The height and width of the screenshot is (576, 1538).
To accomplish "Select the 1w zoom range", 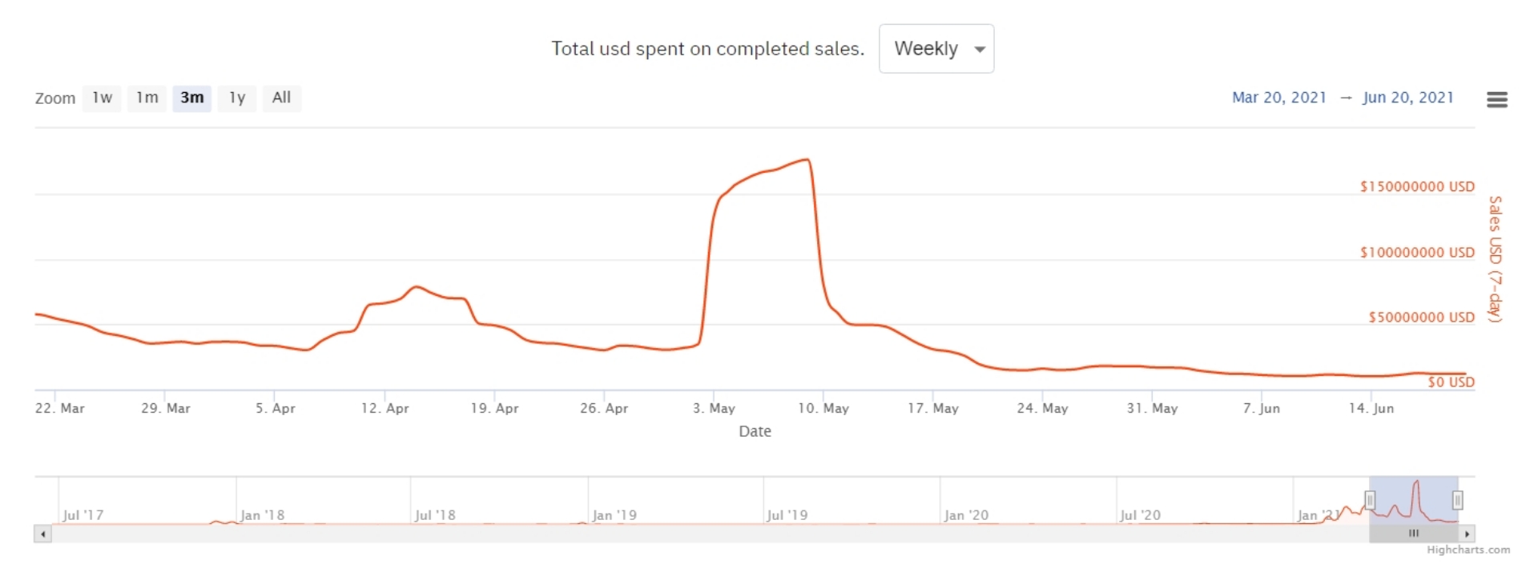I will pyautogui.click(x=102, y=98).
